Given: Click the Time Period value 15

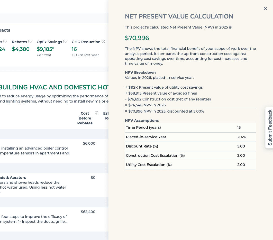Looking at the screenshot, I should click(x=239, y=127).
